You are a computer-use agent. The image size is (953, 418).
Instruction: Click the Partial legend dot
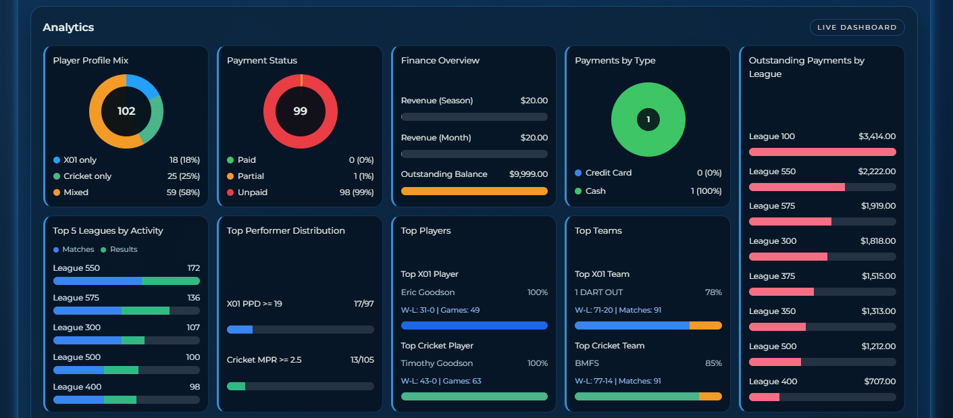(x=230, y=176)
